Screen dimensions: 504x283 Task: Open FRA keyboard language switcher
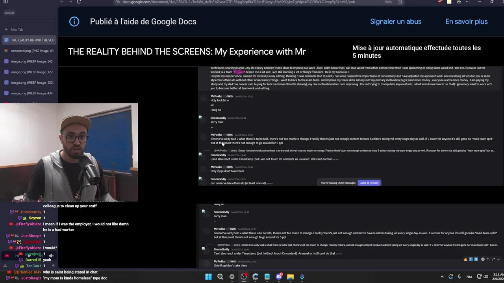[469, 277]
